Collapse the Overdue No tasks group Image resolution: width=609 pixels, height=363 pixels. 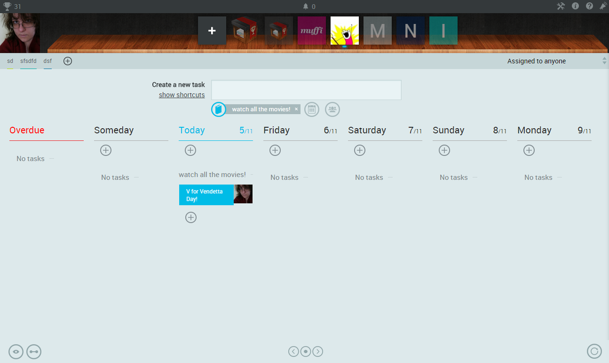pyautogui.click(x=52, y=159)
